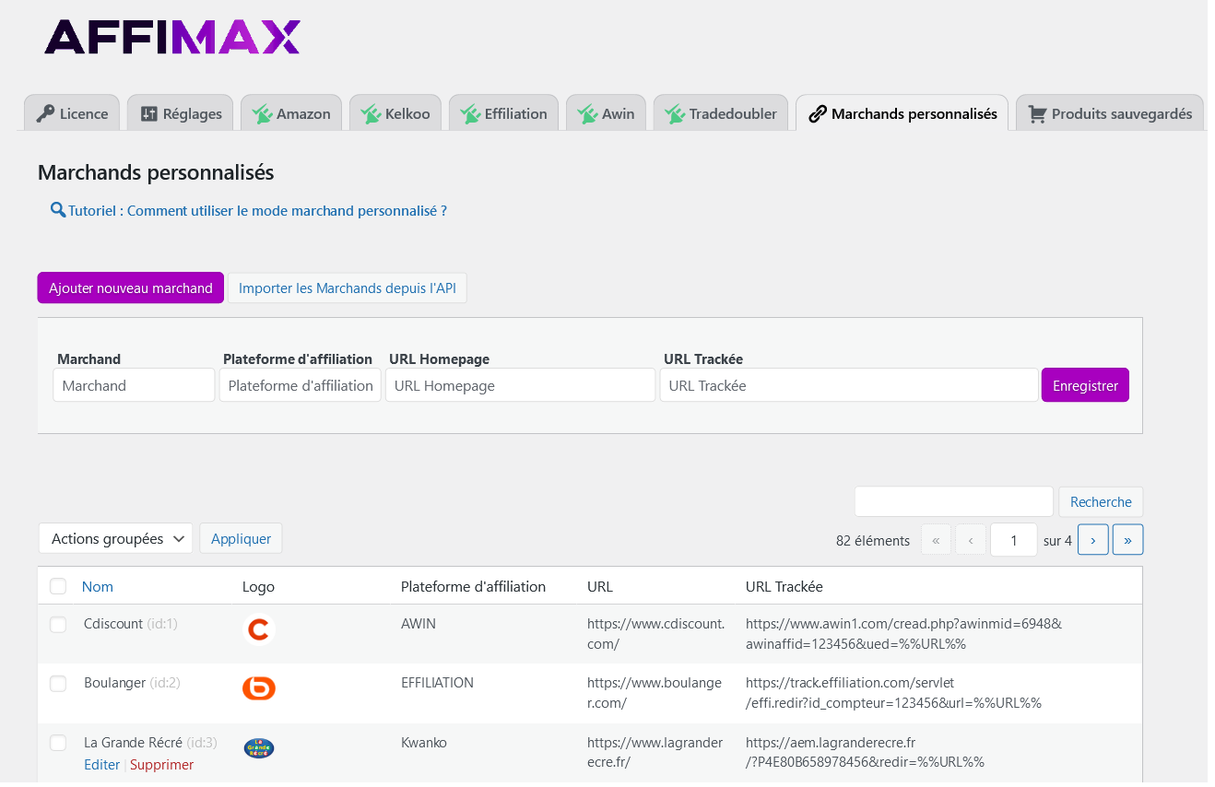1215x787 pixels.
Task: Open the Produits sauvegardés tab
Action: point(1110,112)
